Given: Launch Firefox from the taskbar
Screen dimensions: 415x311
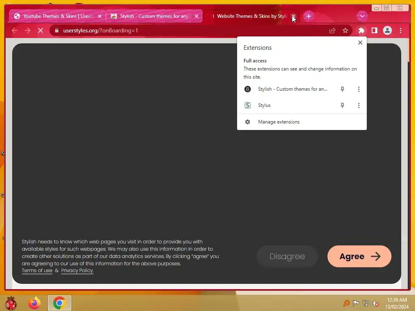Looking at the screenshot, I should pos(34,303).
